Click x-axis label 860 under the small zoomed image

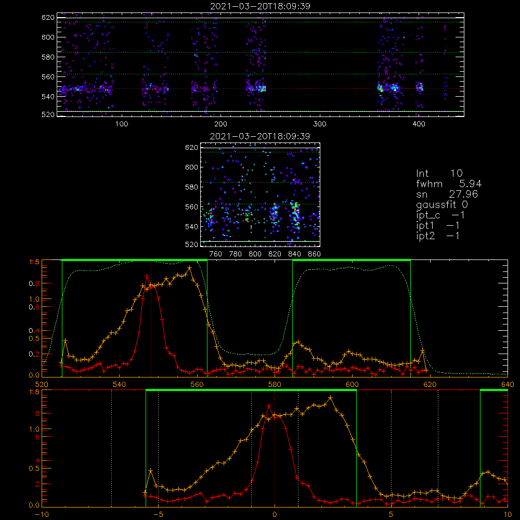315,254
